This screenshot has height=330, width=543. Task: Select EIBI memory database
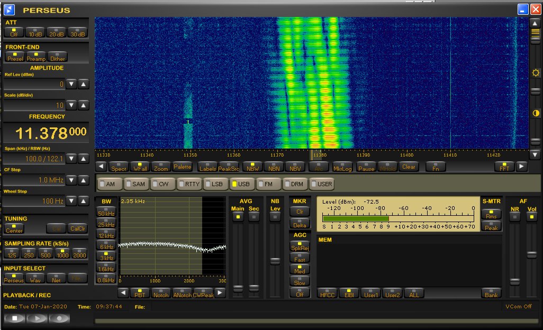[x=349, y=293]
